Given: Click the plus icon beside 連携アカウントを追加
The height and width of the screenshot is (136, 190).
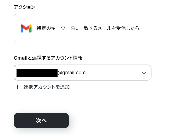Looking at the screenshot, I should 17,87.
